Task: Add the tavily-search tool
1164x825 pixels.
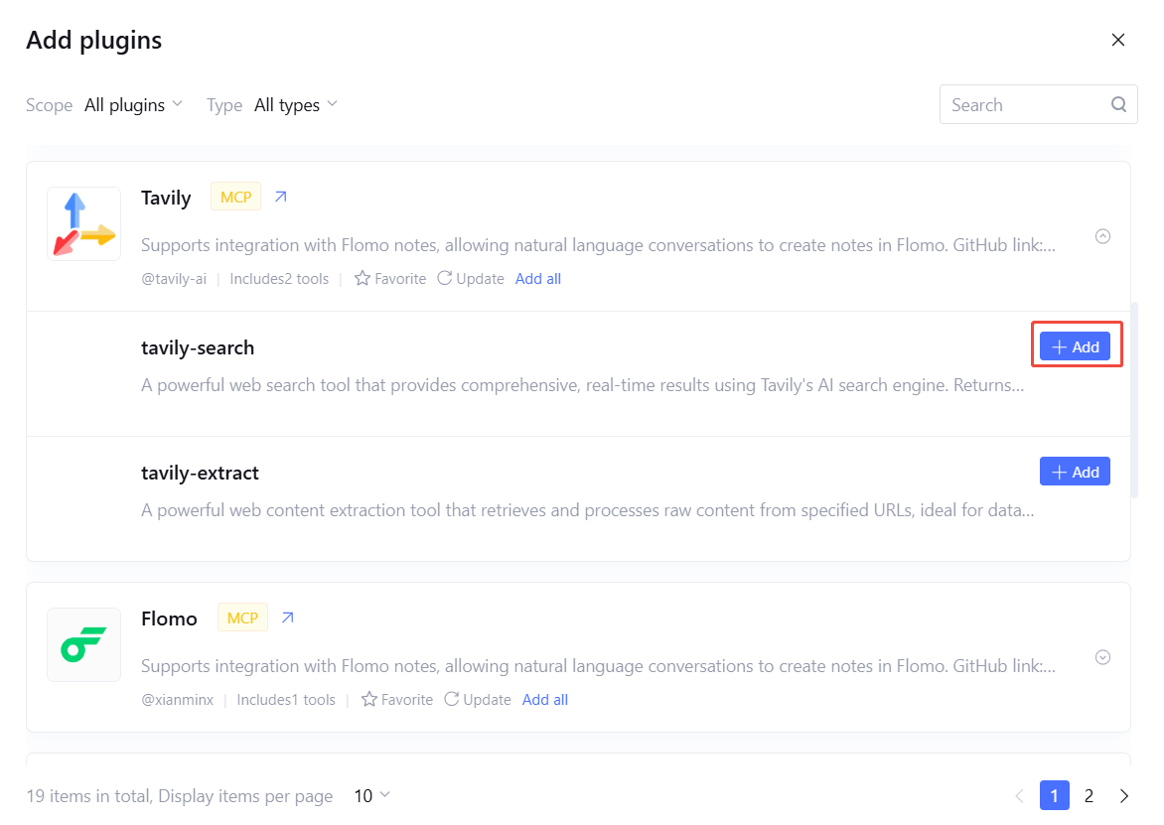Action: (1075, 346)
